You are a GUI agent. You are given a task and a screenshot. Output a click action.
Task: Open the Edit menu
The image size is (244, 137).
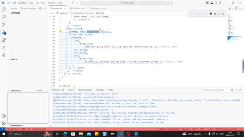coord(14,3)
